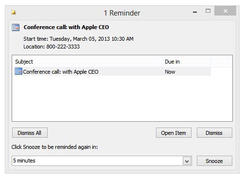Click the Open Item button
The width and height of the screenshot is (244, 177).
click(174, 133)
